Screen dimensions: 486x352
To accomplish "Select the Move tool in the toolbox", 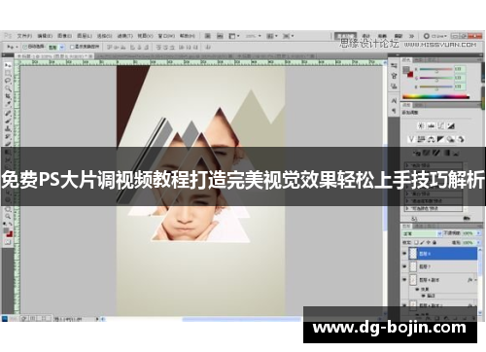I will (8, 65).
